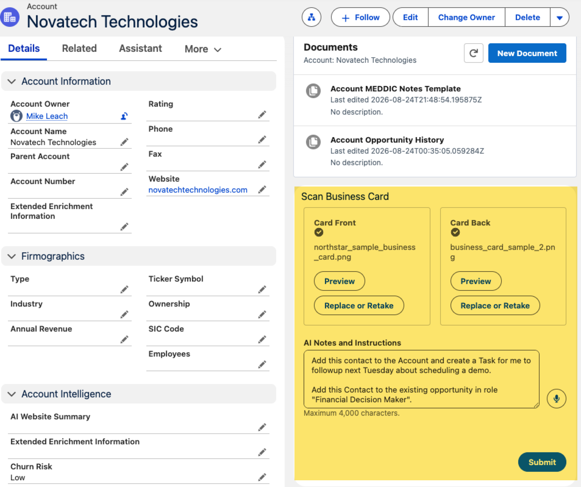Screen dimensions: 581x487
Task: Edit the Ownership field pencil
Action: pos(262,314)
